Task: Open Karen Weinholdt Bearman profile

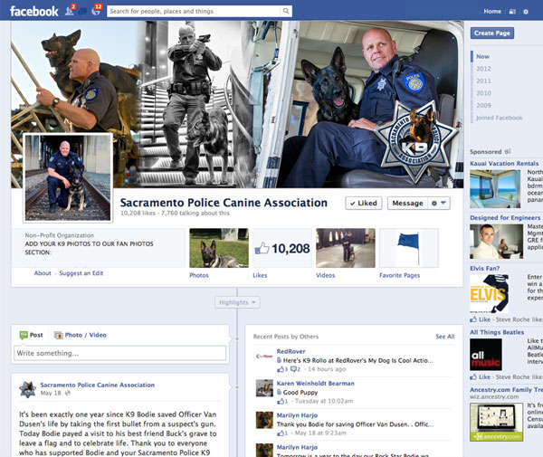Action: coord(316,384)
